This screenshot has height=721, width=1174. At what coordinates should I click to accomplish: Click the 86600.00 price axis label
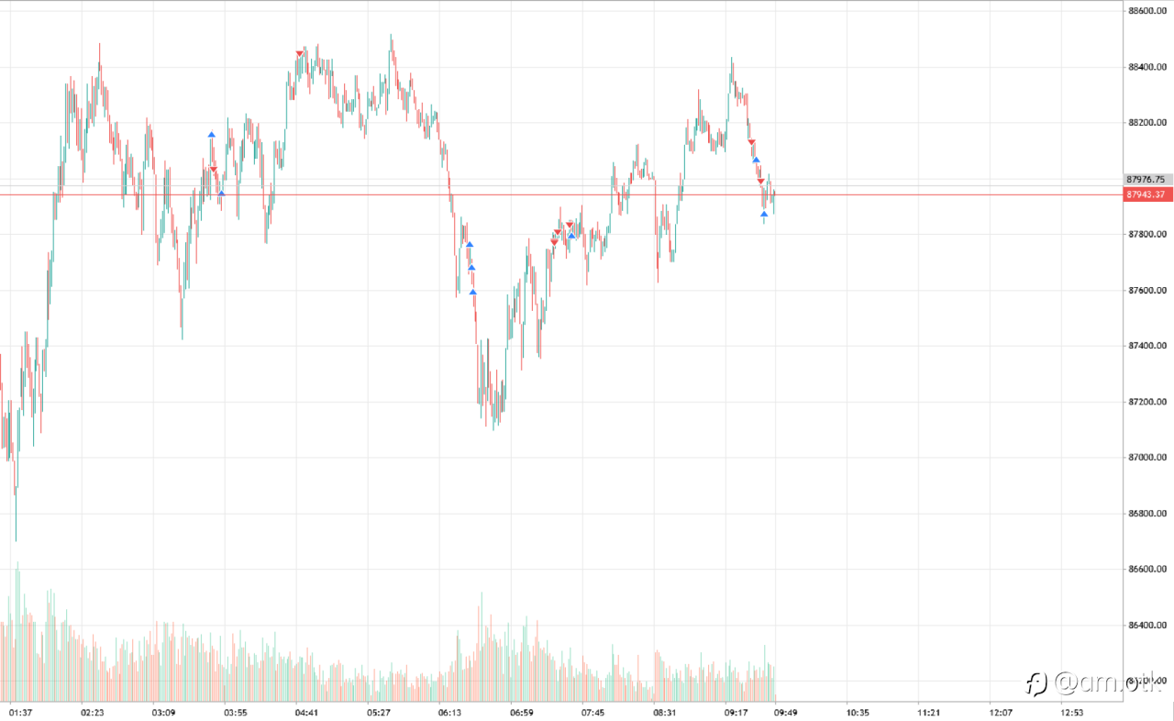1146,570
